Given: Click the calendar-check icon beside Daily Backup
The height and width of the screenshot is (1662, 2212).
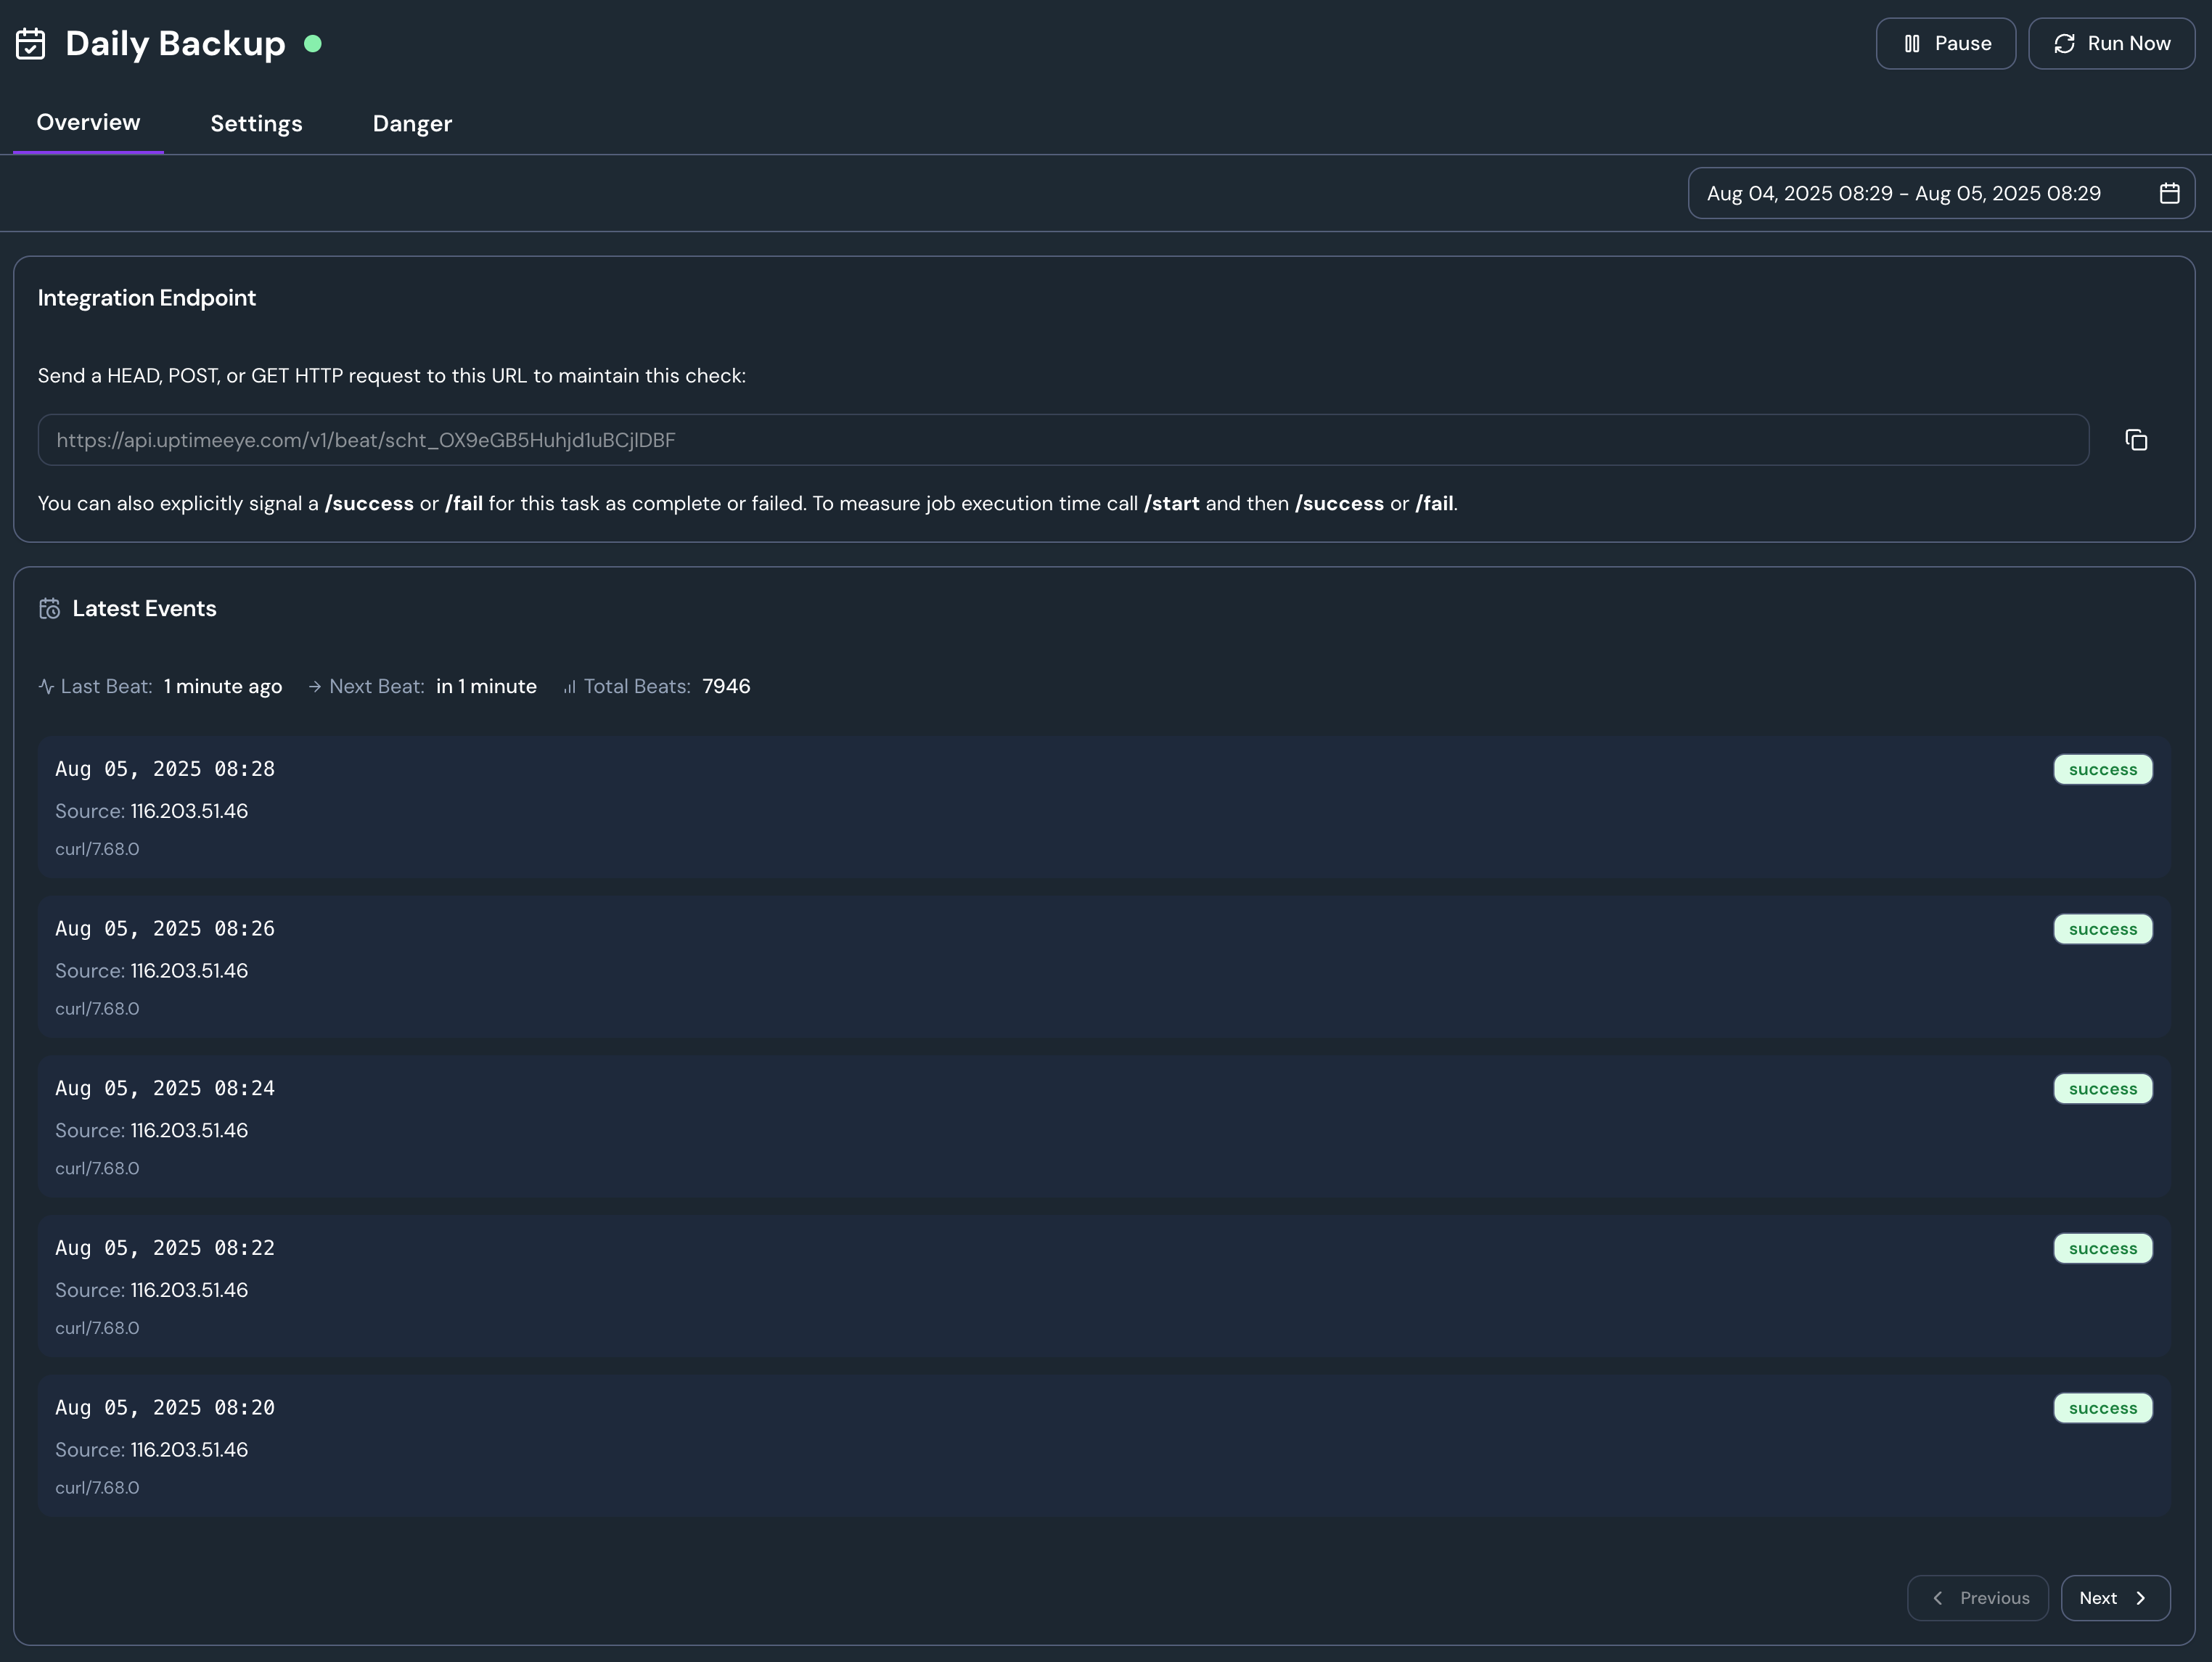Looking at the screenshot, I should (x=31, y=44).
